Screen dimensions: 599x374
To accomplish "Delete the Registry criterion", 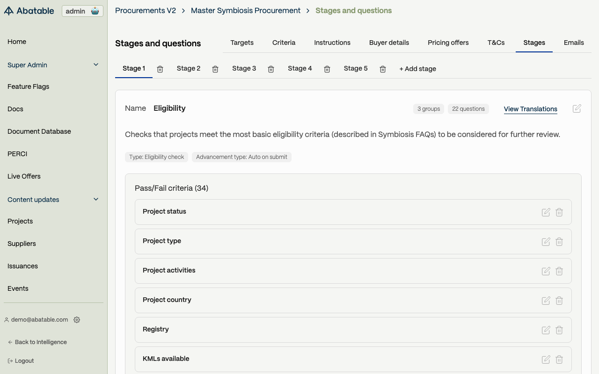I will (559, 330).
